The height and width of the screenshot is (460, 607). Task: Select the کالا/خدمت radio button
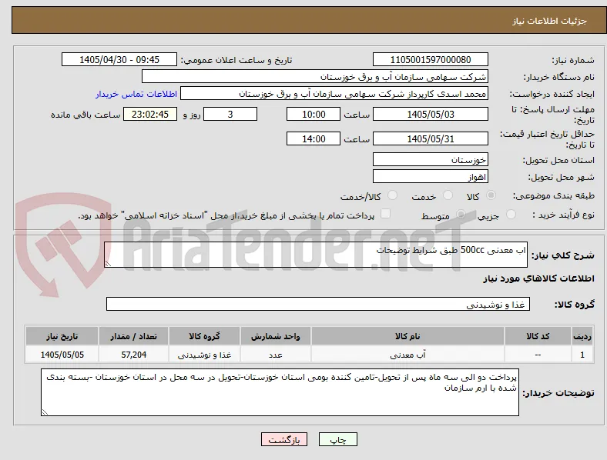pos(393,195)
